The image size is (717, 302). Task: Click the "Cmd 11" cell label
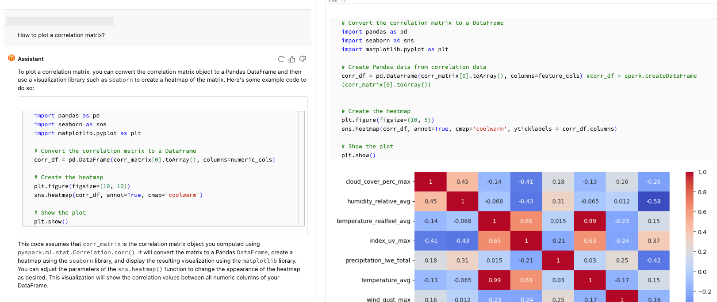click(x=337, y=1)
